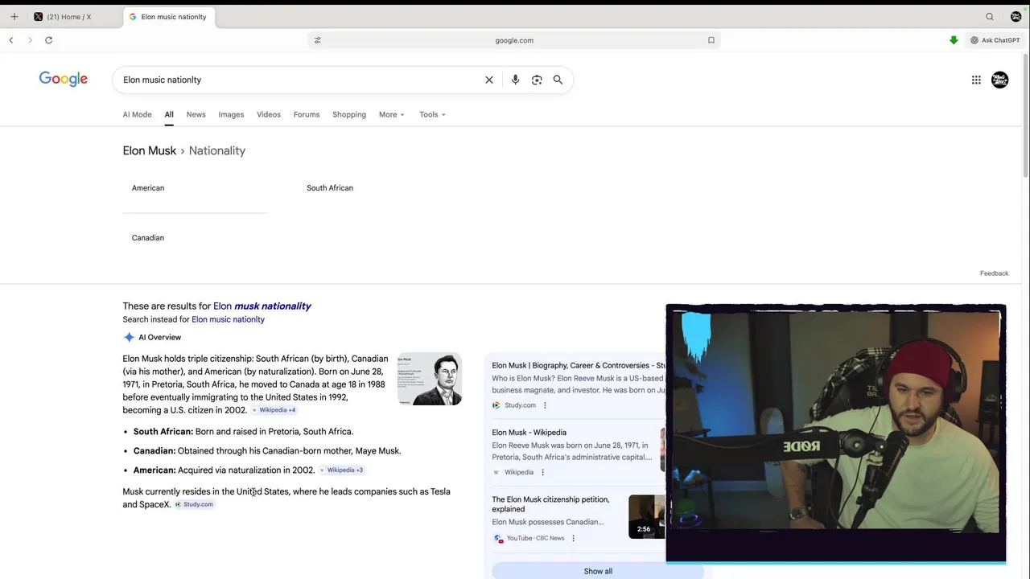Viewport: 1030px width, 579px height.
Task: Click the Study.com favicon in results
Action: [496, 405]
